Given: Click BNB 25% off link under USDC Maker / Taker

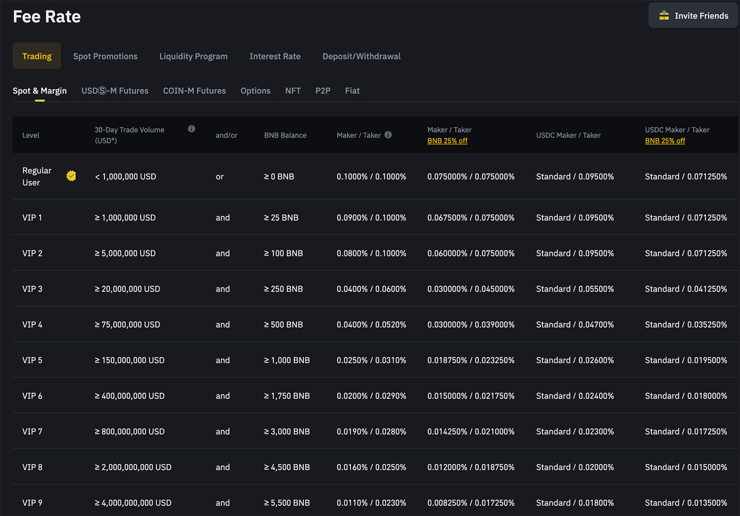Looking at the screenshot, I should pyautogui.click(x=665, y=141).
